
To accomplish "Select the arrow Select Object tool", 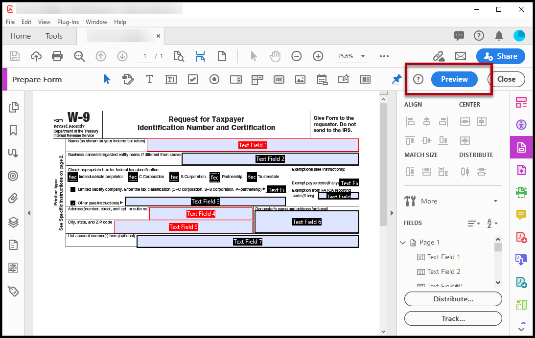I will 107,79.
